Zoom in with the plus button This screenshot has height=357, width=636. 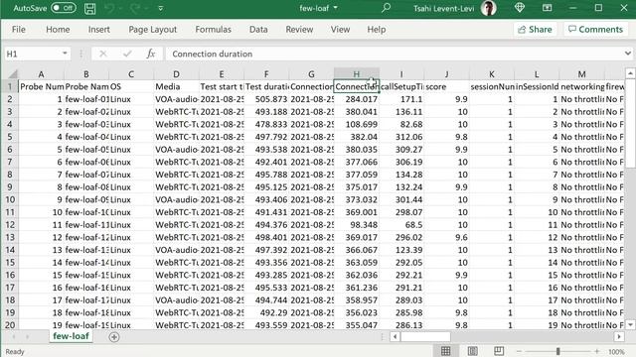(x=596, y=351)
